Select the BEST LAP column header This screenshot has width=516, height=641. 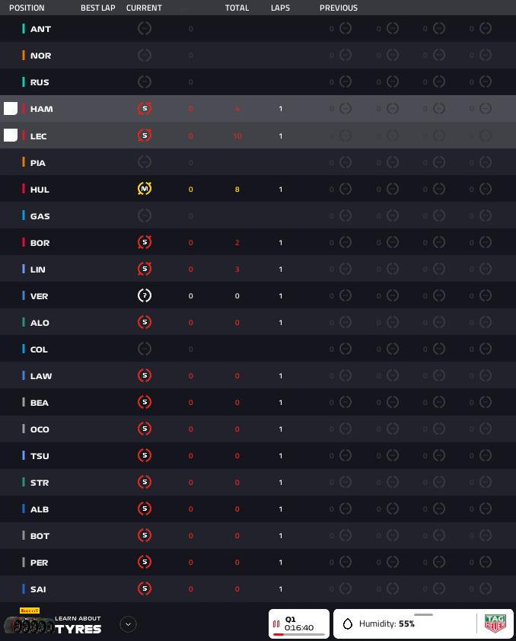(x=97, y=8)
